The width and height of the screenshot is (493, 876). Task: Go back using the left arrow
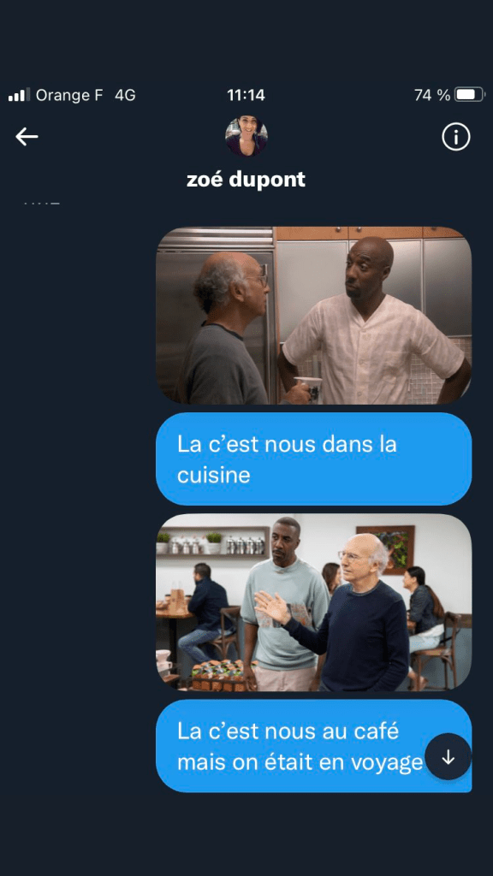27,136
